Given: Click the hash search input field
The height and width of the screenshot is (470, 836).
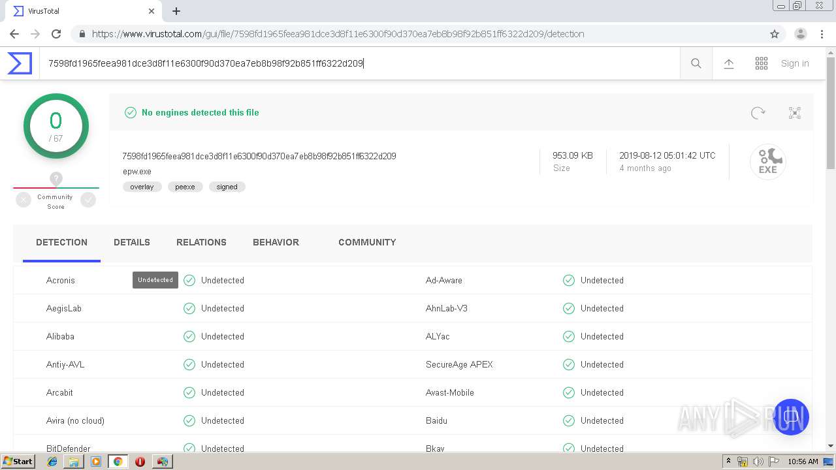Looking at the screenshot, I should (359, 63).
